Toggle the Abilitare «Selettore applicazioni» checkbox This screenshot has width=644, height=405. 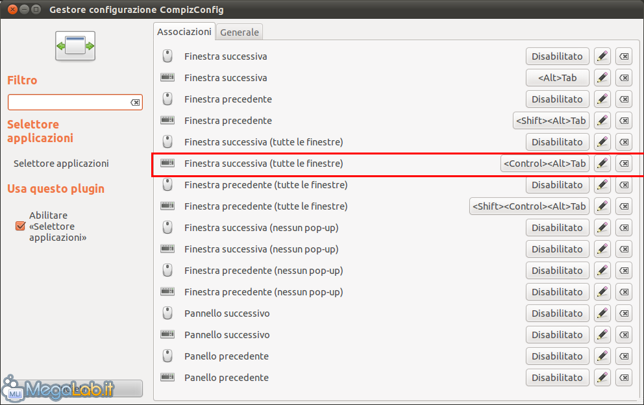[20, 226]
